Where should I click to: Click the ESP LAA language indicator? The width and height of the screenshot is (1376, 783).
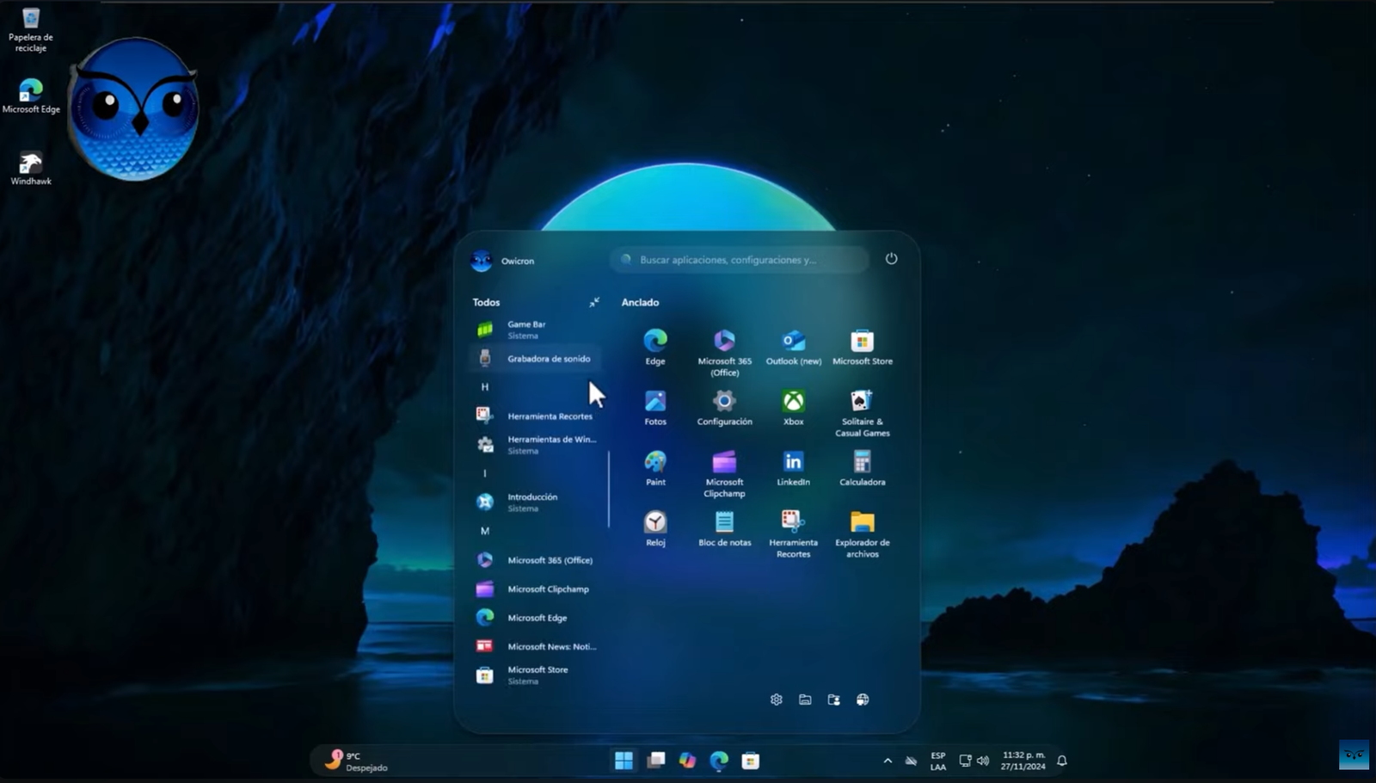(937, 761)
